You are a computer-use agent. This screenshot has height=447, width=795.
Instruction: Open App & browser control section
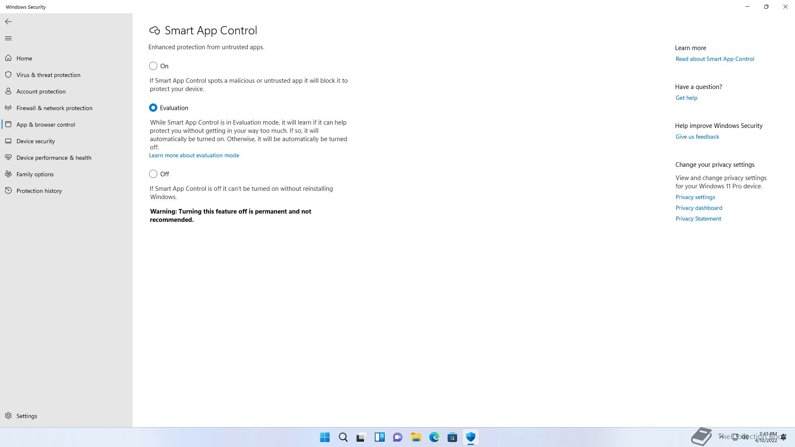coord(66,125)
